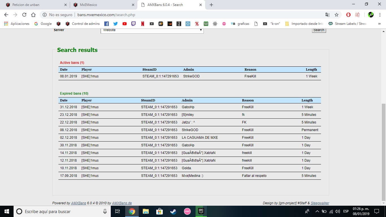Open the Windows Start menu
Viewport: 386px width, 217px height.
(x=7, y=211)
